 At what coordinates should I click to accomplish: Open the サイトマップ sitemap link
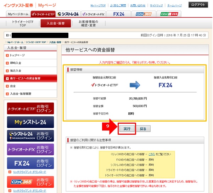pyautogui.click(x=156, y=5)
